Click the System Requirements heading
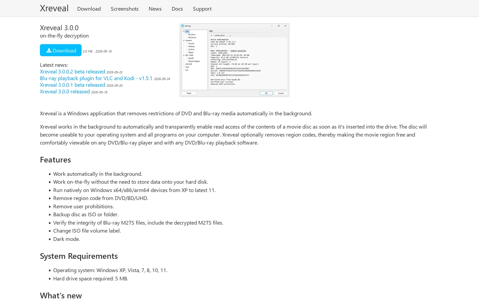Image resolution: width=479 pixels, height=299 pixels. click(x=79, y=256)
